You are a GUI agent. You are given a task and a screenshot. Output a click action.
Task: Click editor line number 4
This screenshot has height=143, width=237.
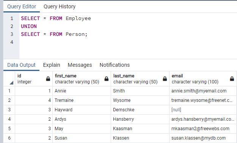point(12,42)
